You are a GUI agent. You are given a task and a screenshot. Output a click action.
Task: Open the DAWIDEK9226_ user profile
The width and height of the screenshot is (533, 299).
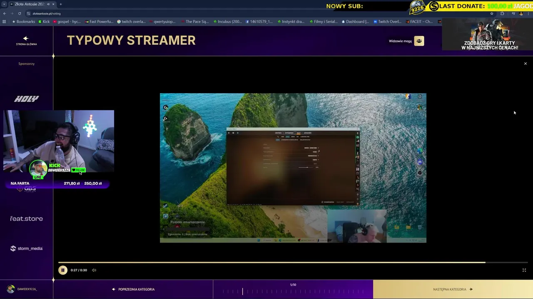(22, 289)
